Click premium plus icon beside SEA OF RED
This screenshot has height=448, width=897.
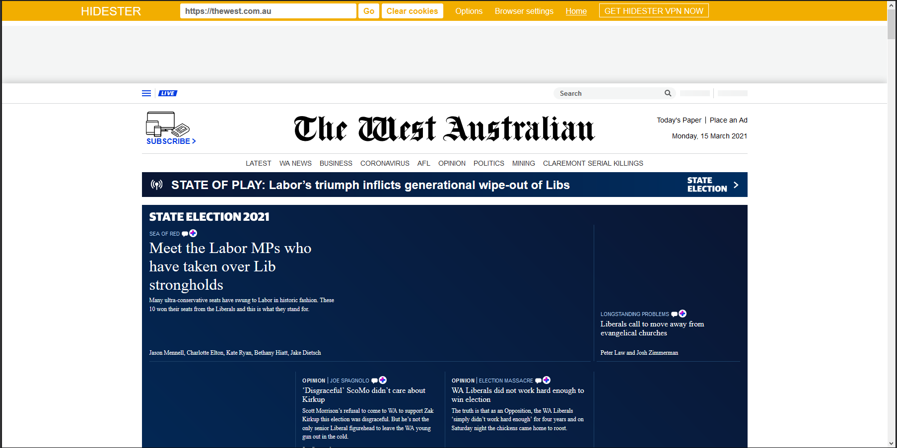(193, 233)
